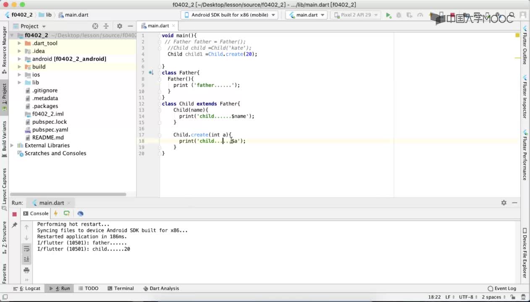Image resolution: width=530 pixels, height=302 pixels.
Task: Click the up arrow in the console gutter
Action: tap(26, 227)
